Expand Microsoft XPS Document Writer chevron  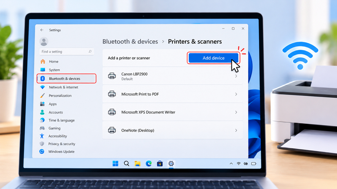pyautogui.click(x=236, y=112)
